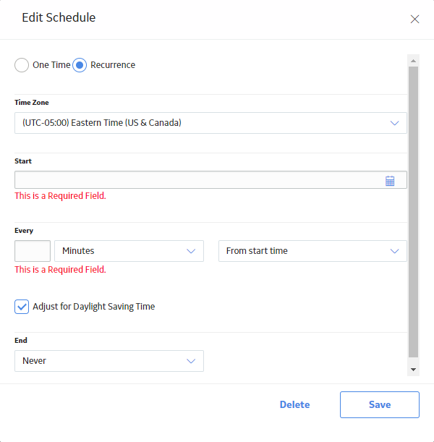Click the Time Zone dropdown chevron
Viewport: 434px width, 442px height.
394,123
